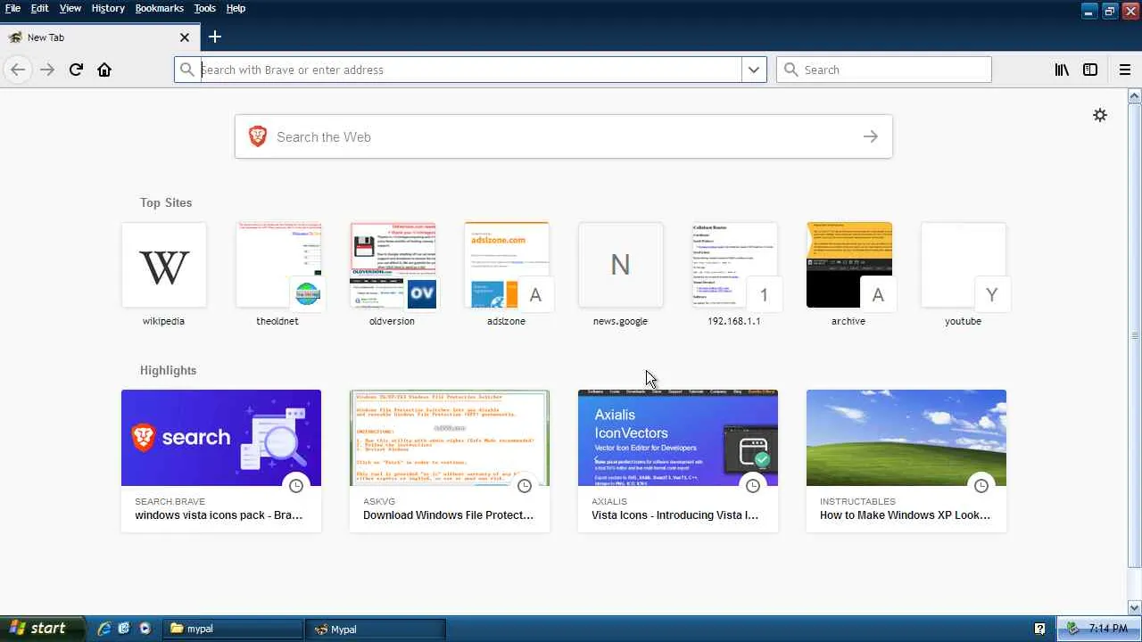The height and width of the screenshot is (642, 1142).
Task: Reload the current page
Action: coord(76,70)
